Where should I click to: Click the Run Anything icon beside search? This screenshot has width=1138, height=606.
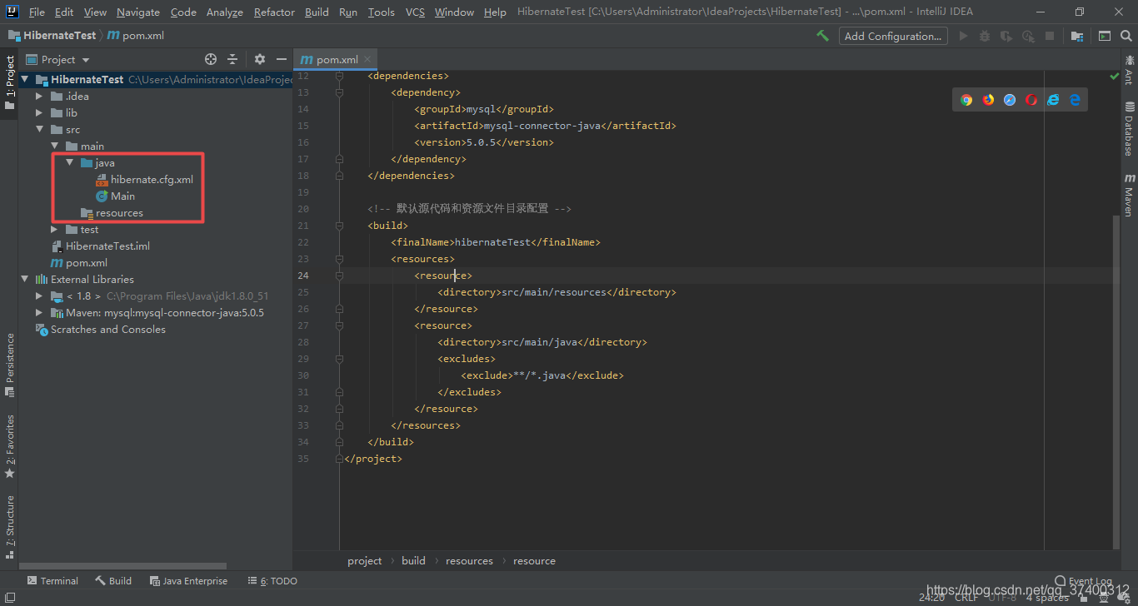click(1105, 36)
